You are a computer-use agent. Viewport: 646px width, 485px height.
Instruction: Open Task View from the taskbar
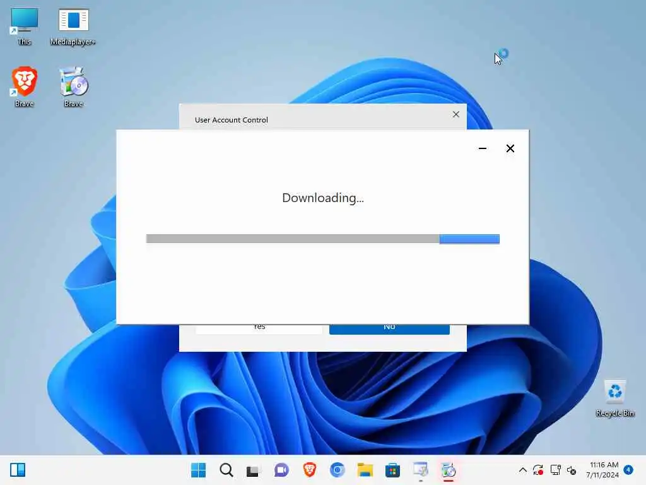click(253, 470)
